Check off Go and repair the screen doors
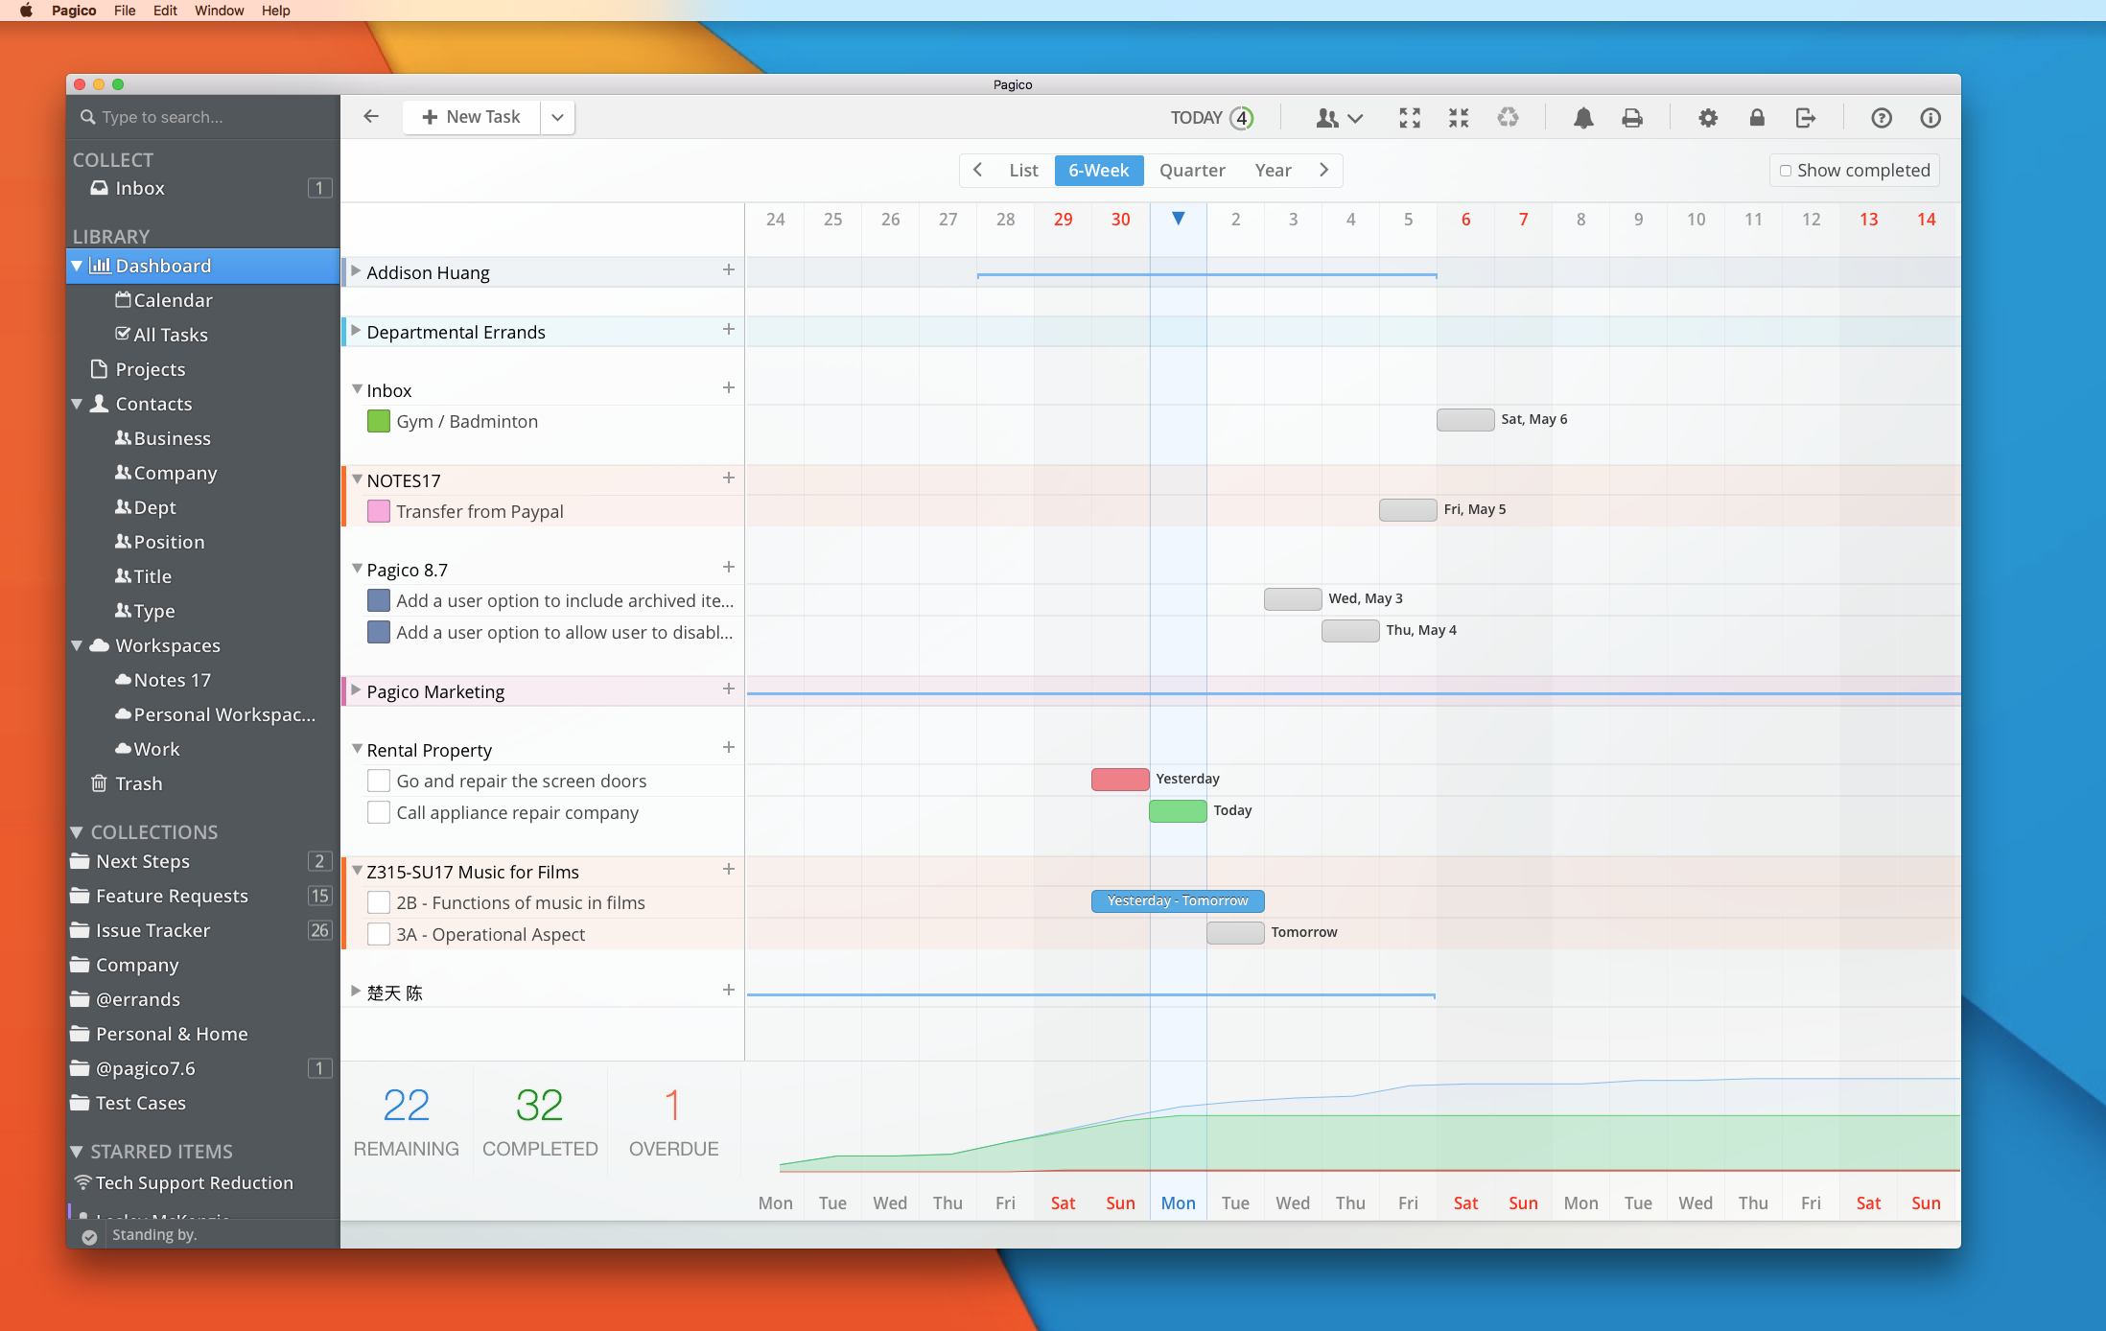2106x1331 pixels. point(379,781)
